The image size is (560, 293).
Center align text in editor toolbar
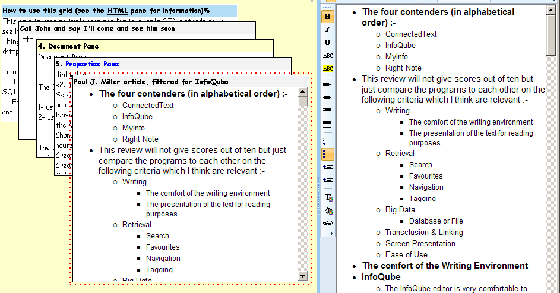(x=327, y=98)
